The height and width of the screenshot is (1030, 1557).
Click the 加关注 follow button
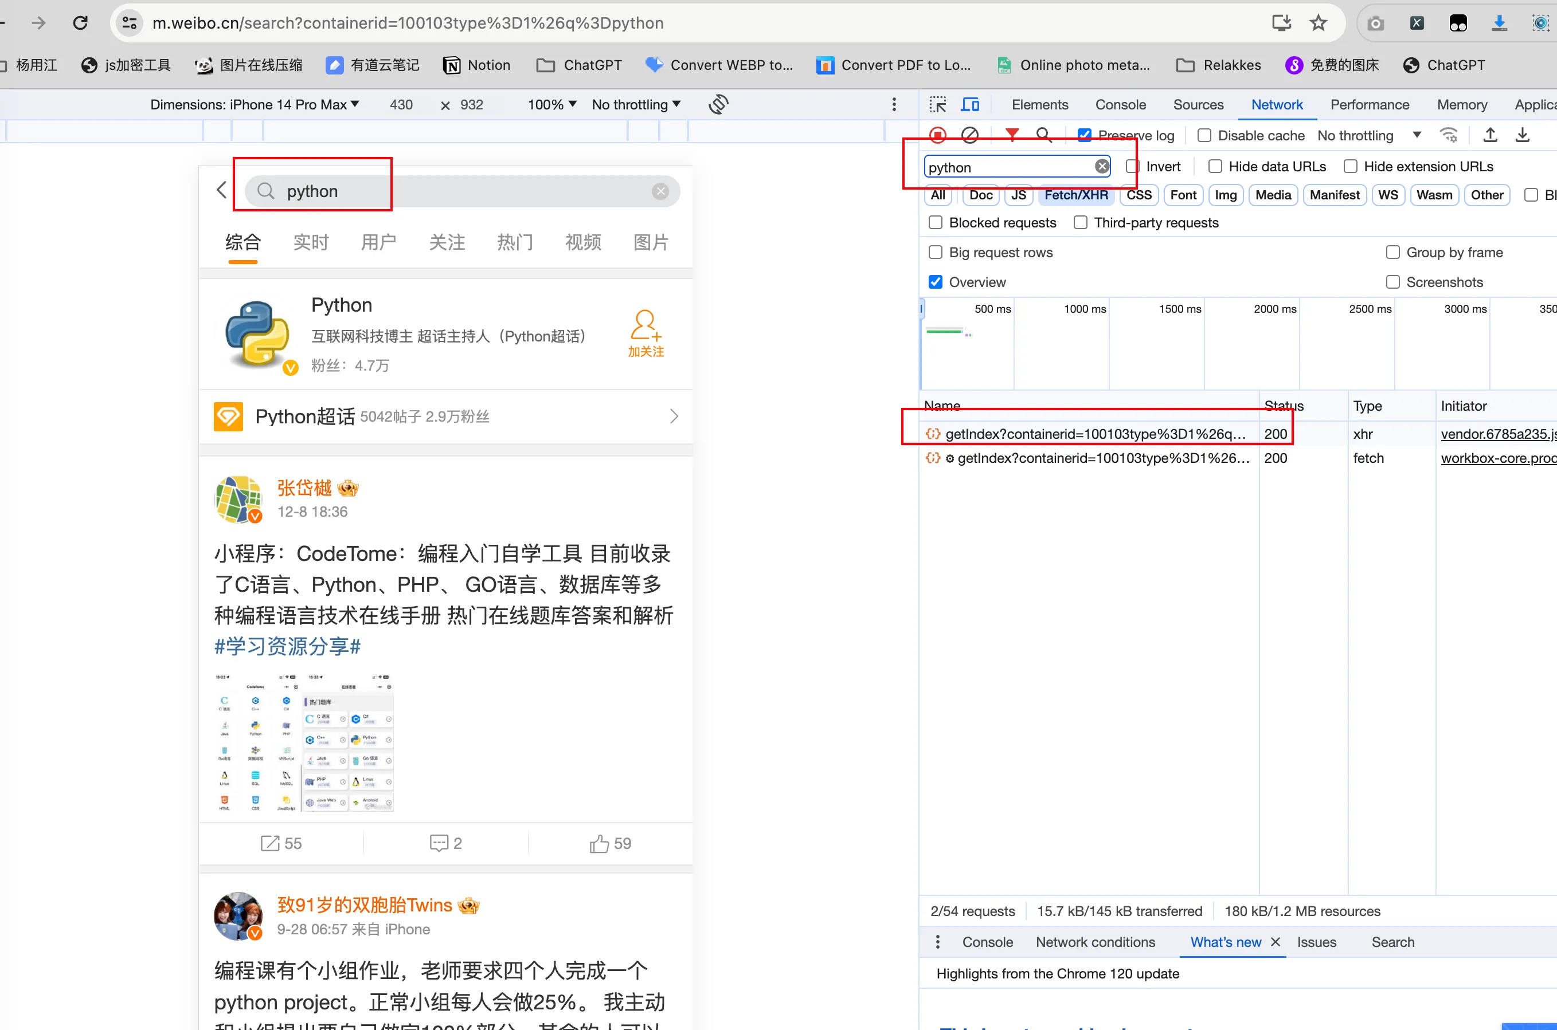pos(646,334)
